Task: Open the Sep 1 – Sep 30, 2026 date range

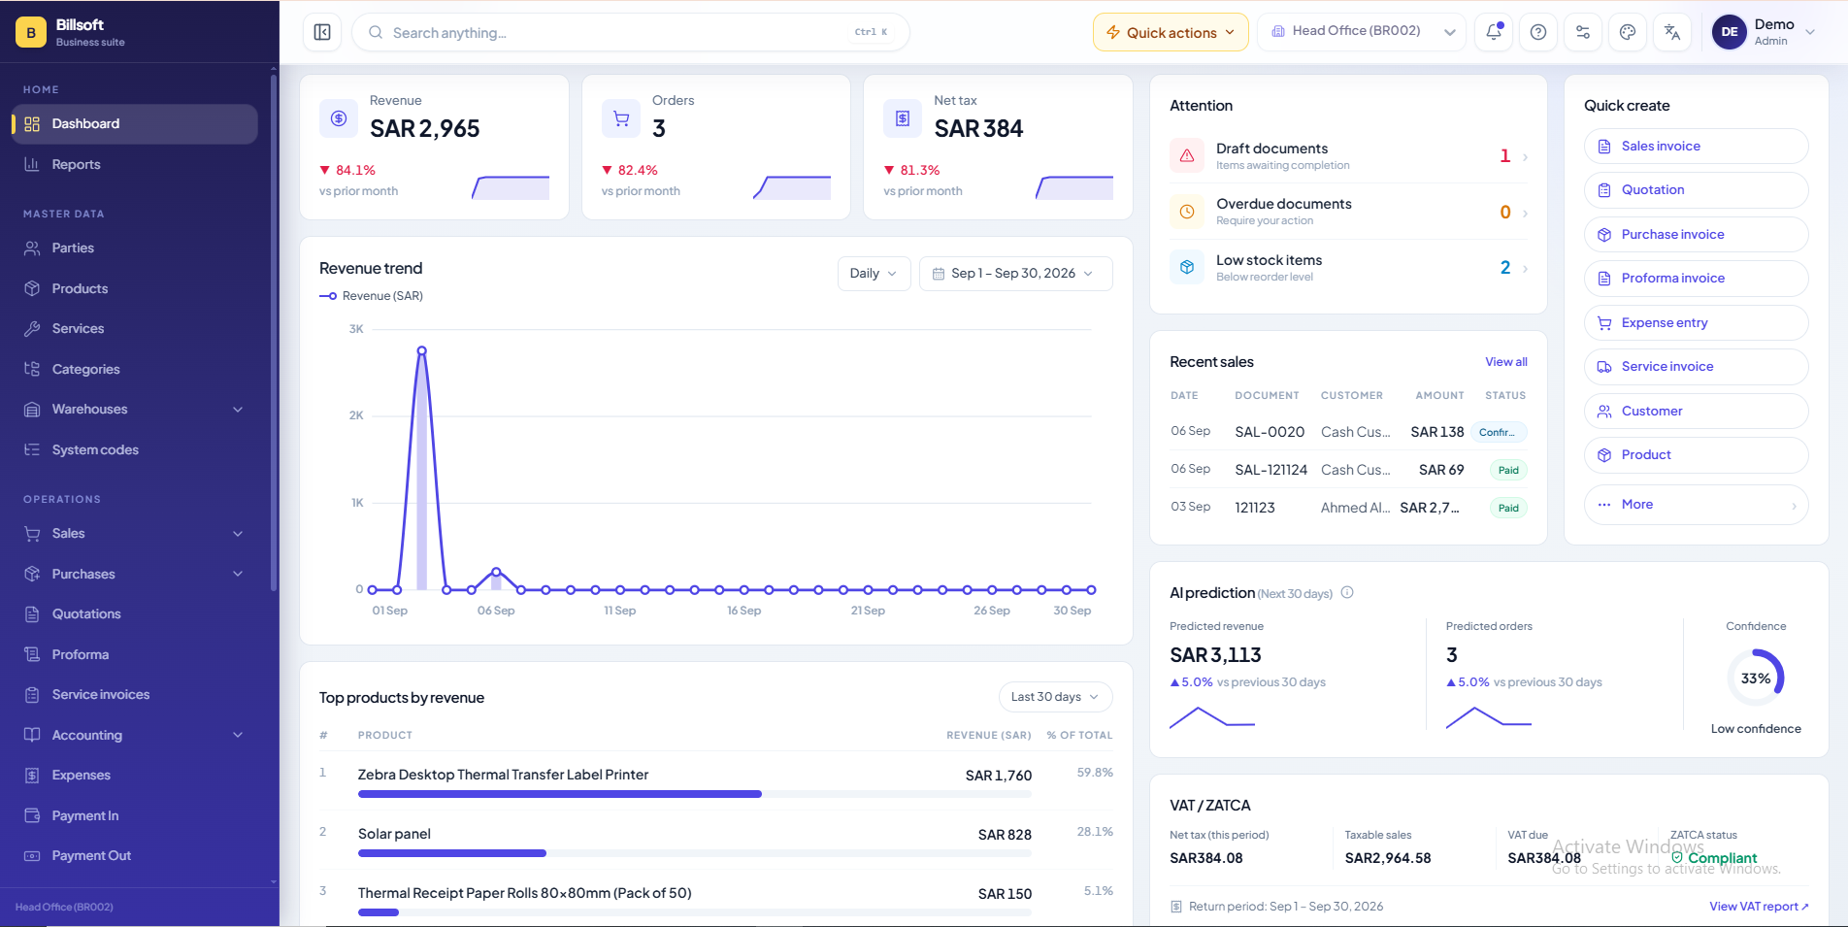Action: pos(1015,274)
